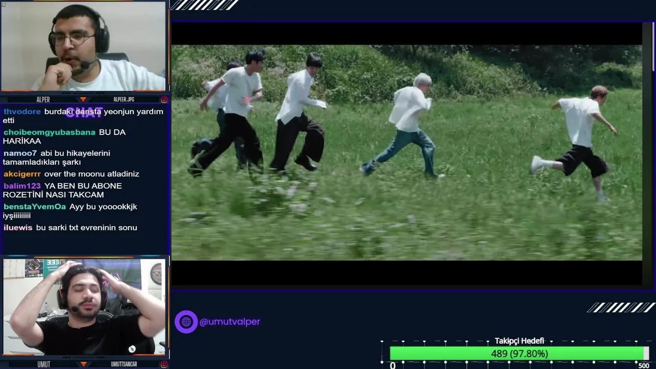Open the Instagram icon beside ALPEER.JPG

click(164, 99)
